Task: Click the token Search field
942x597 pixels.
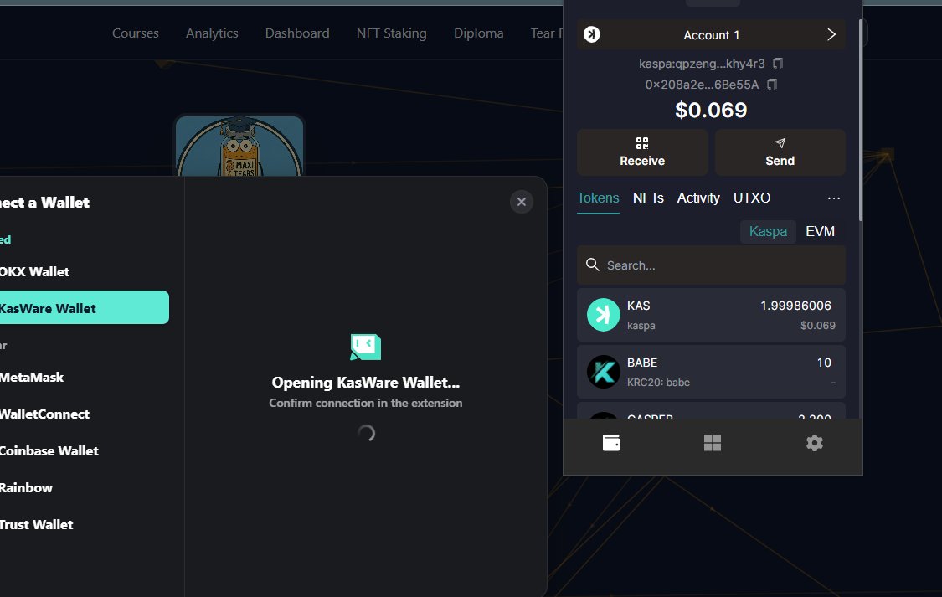Action: pyautogui.click(x=711, y=265)
